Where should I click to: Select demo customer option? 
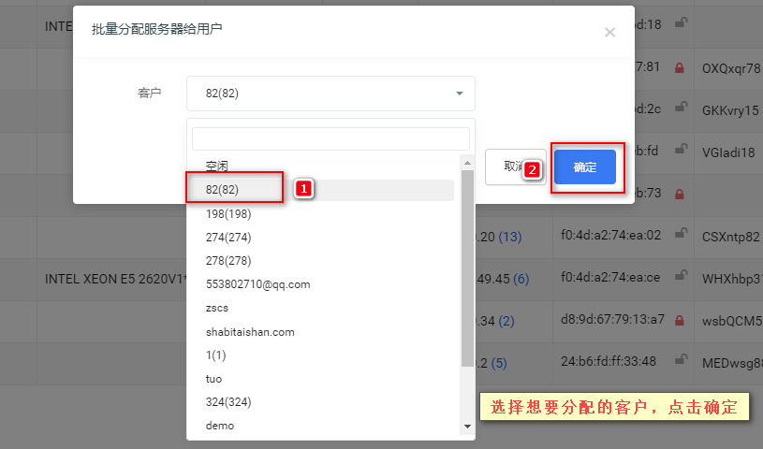click(323, 426)
